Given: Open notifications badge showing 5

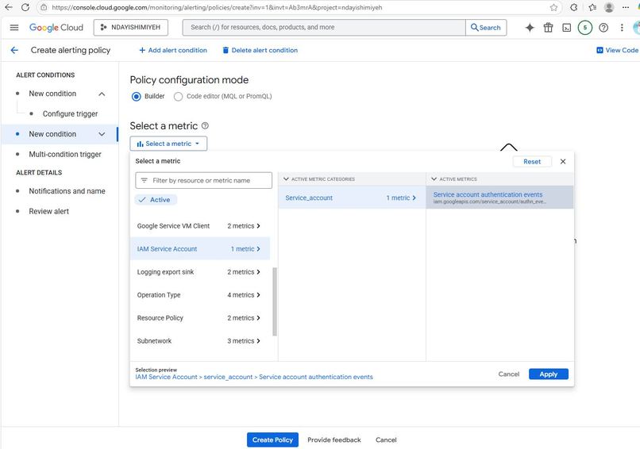Looking at the screenshot, I should click(x=585, y=27).
